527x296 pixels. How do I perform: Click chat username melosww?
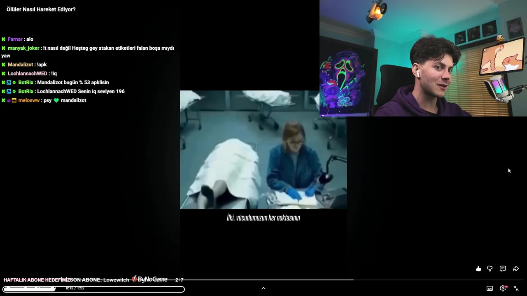click(29, 100)
